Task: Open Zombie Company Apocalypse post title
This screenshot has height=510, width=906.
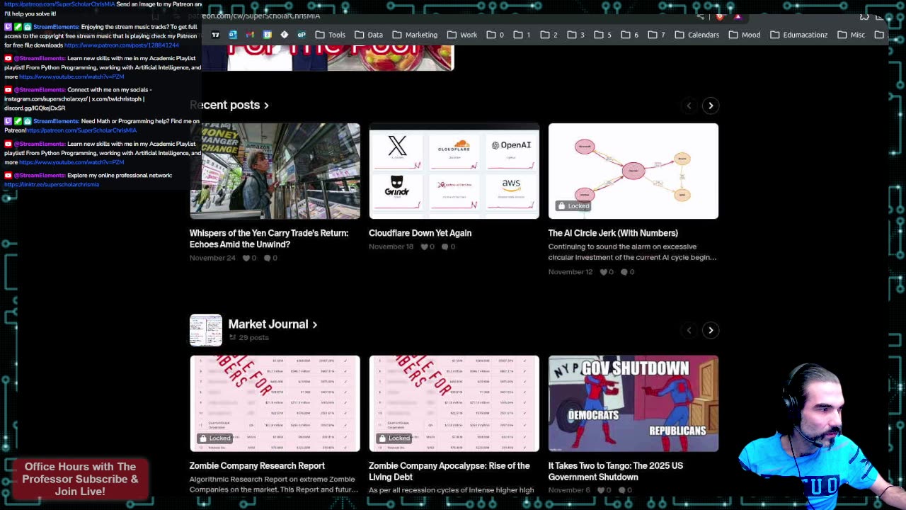Action: 449,471
